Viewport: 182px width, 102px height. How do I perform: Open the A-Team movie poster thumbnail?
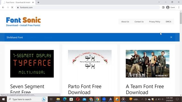click(148, 64)
